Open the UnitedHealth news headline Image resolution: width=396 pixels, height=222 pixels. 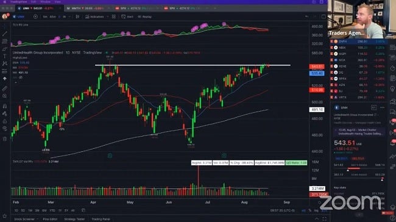(360, 132)
